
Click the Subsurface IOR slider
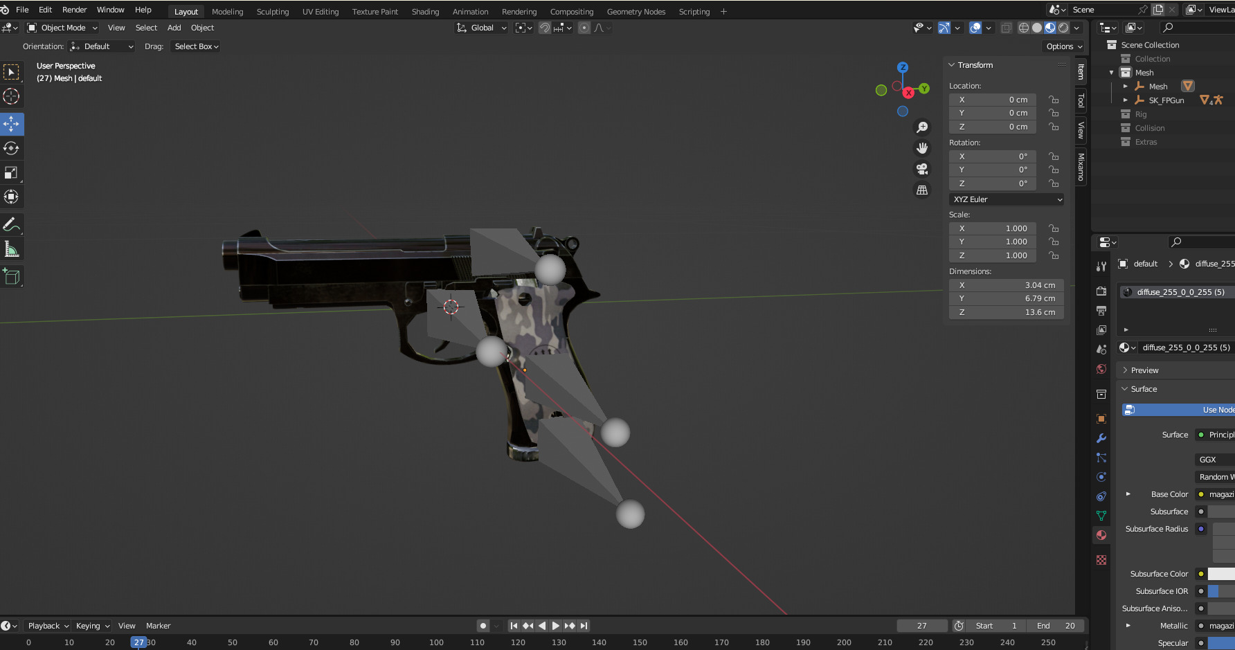(1221, 591)
